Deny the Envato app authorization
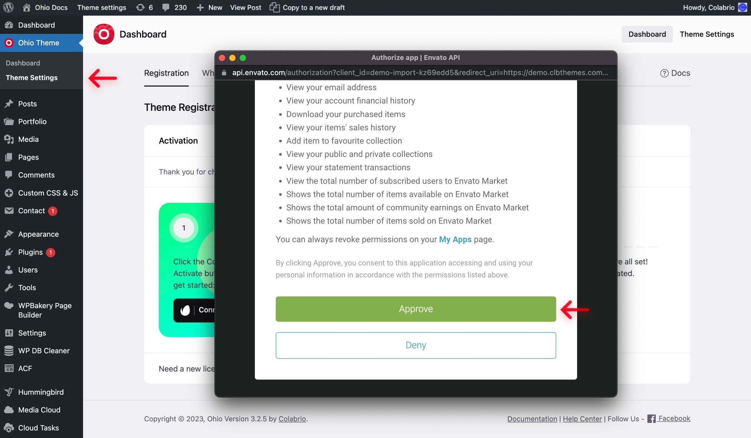The height and width of the screenshot is (438, 751). [416, 345]
